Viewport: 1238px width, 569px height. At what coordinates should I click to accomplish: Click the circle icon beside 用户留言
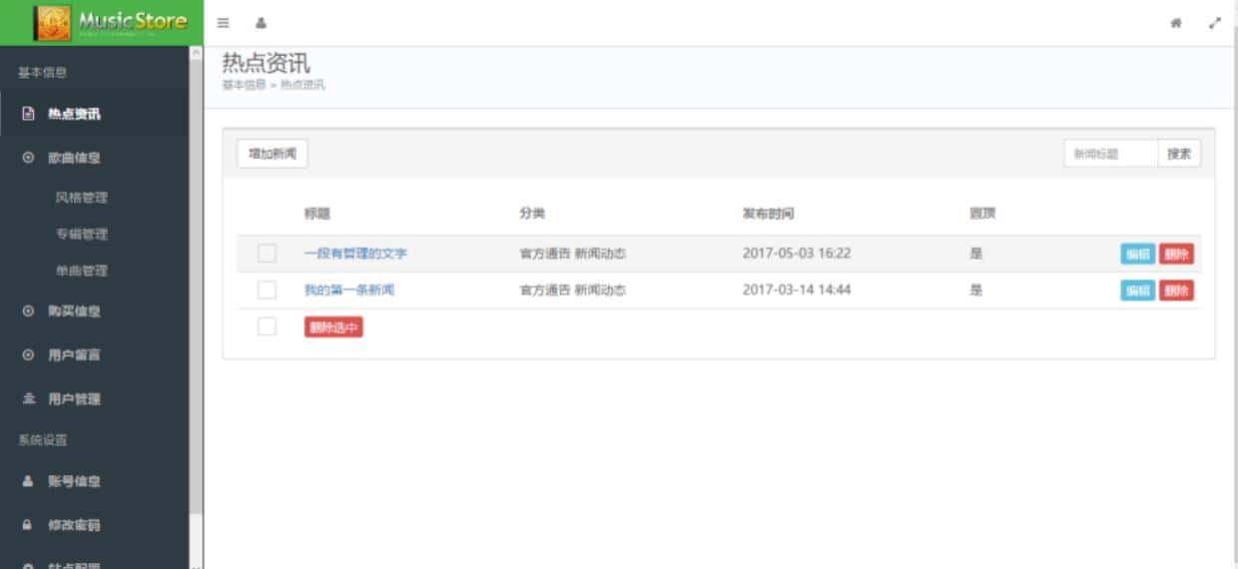click(x=28, y=355)
